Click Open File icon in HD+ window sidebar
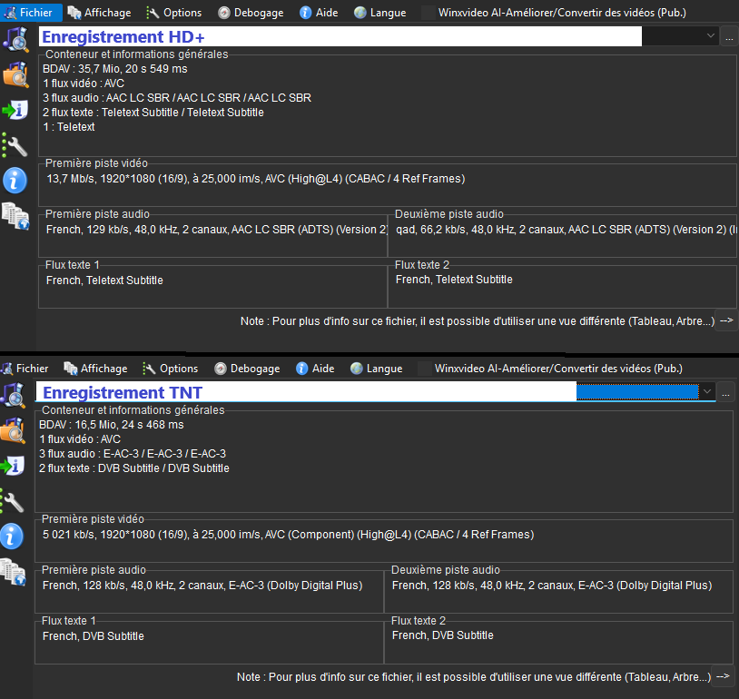Viewport: 739px width, 699px height. 16,39
